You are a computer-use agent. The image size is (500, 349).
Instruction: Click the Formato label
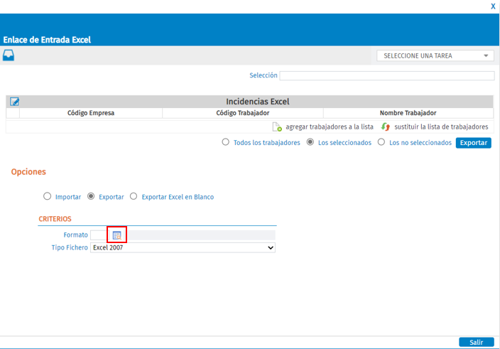tap(75, 235)
